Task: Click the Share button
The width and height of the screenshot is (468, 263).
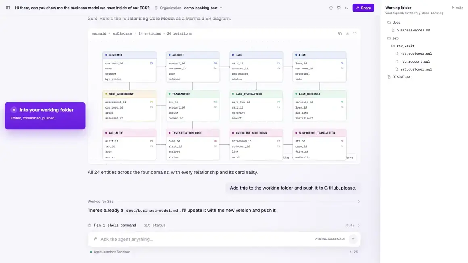Action: (x=363, y=8)
